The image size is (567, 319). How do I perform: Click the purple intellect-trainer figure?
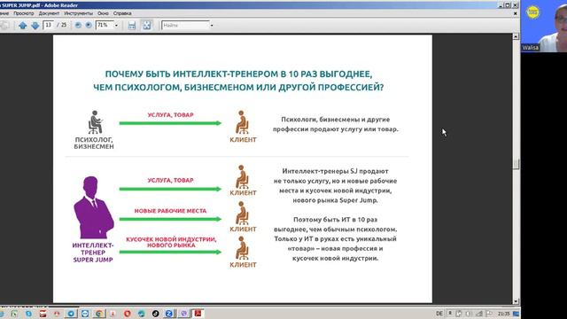tap(94, 207)
